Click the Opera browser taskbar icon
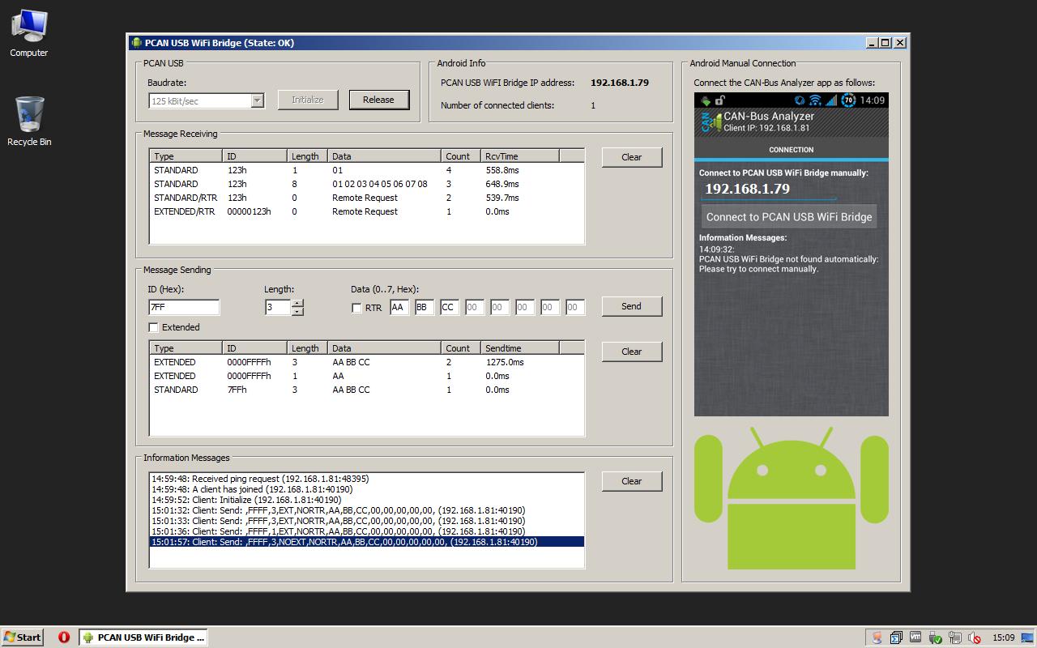The image size is (1037, 648). [x=64, y=637]
